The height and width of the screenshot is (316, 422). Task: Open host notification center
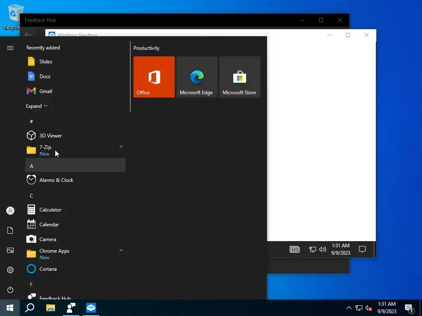[409, 308]
